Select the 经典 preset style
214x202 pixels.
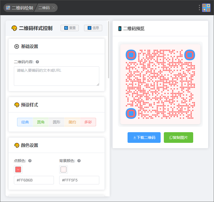pyautogui.click(x=25, y=122)
